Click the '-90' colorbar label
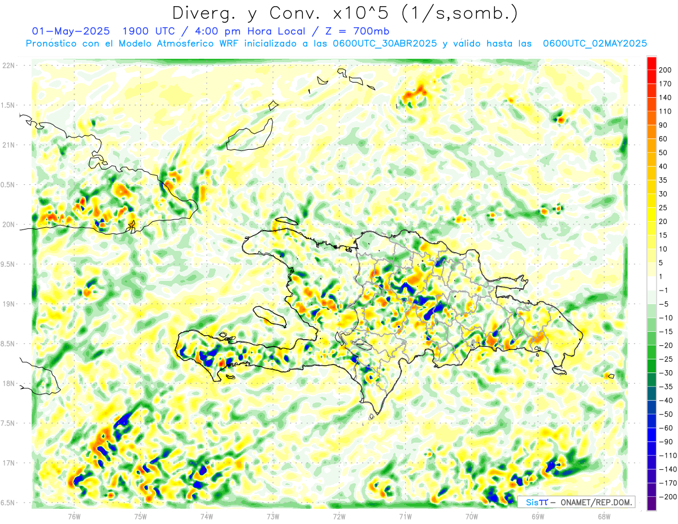 [666, 441]
